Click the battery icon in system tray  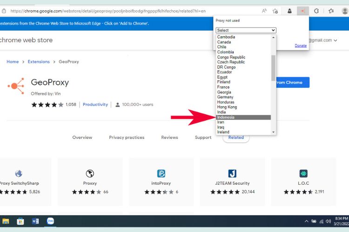314,221
